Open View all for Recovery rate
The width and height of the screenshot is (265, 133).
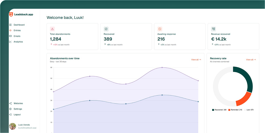251,60
